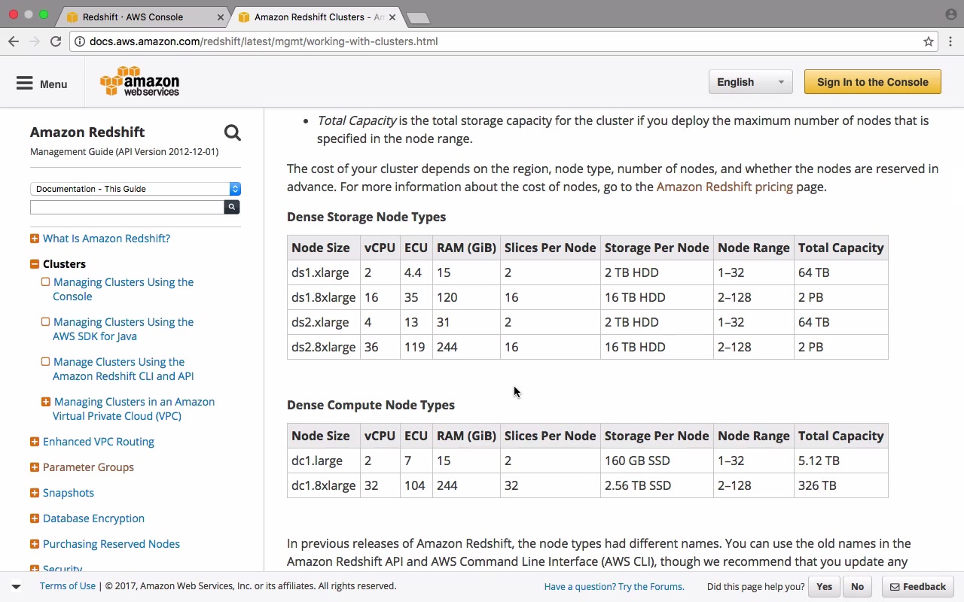964x602 pixels.
Task: Answer Yes to page help question
Action: (825, 587)
